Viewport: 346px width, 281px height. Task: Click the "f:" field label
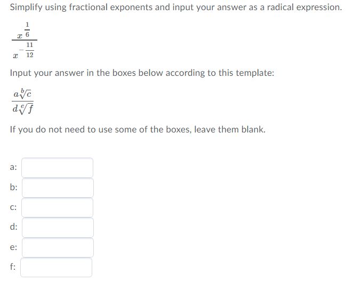pyautogui.click(x=13, y=267)
